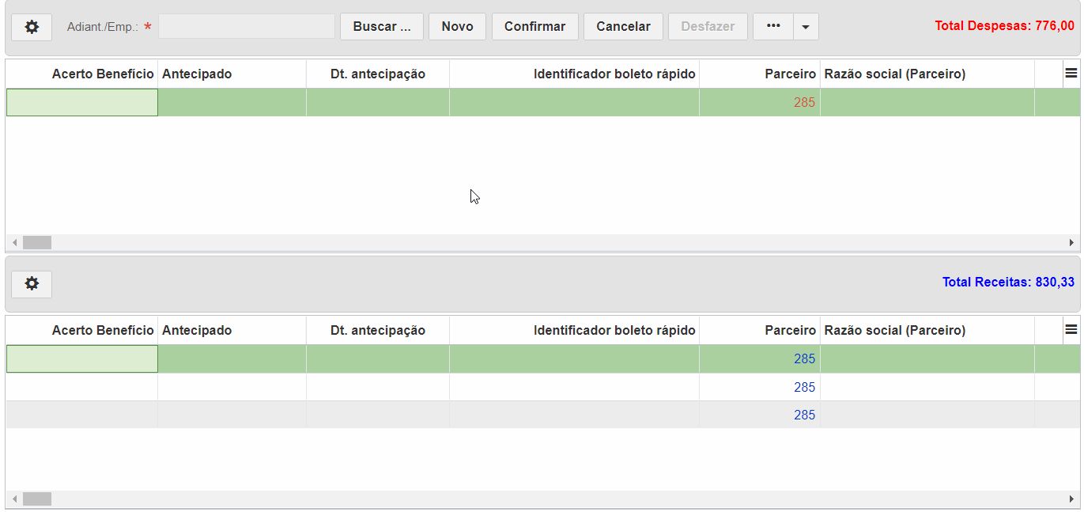The width and height of the screenshot is (1084, 512).
Task: Click the revenues grid scroll-right arrow
Action: pyautogui.click(x=1072, y=499)
